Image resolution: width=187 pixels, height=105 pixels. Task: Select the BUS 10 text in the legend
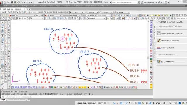134,65
